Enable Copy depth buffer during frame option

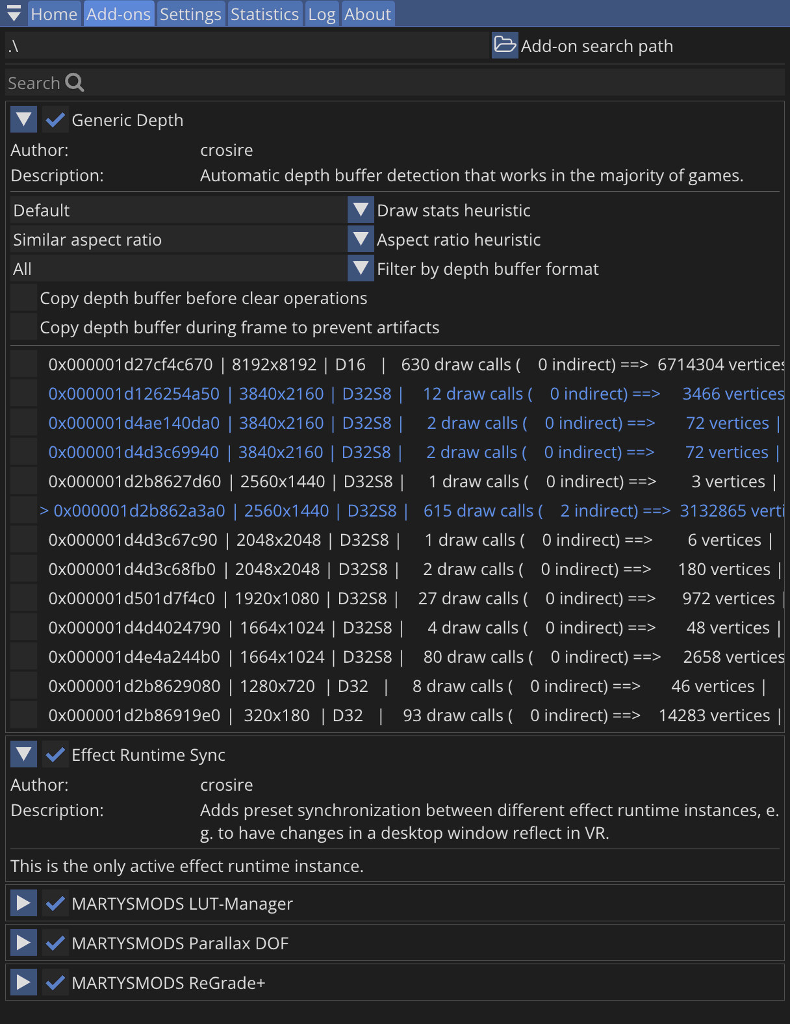[x=24, y=327]
